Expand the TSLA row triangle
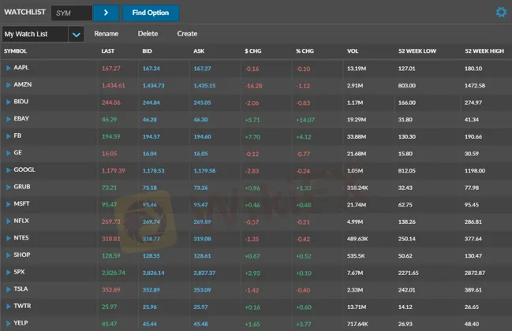The image size is (512, 331). [x=9, y=289]
